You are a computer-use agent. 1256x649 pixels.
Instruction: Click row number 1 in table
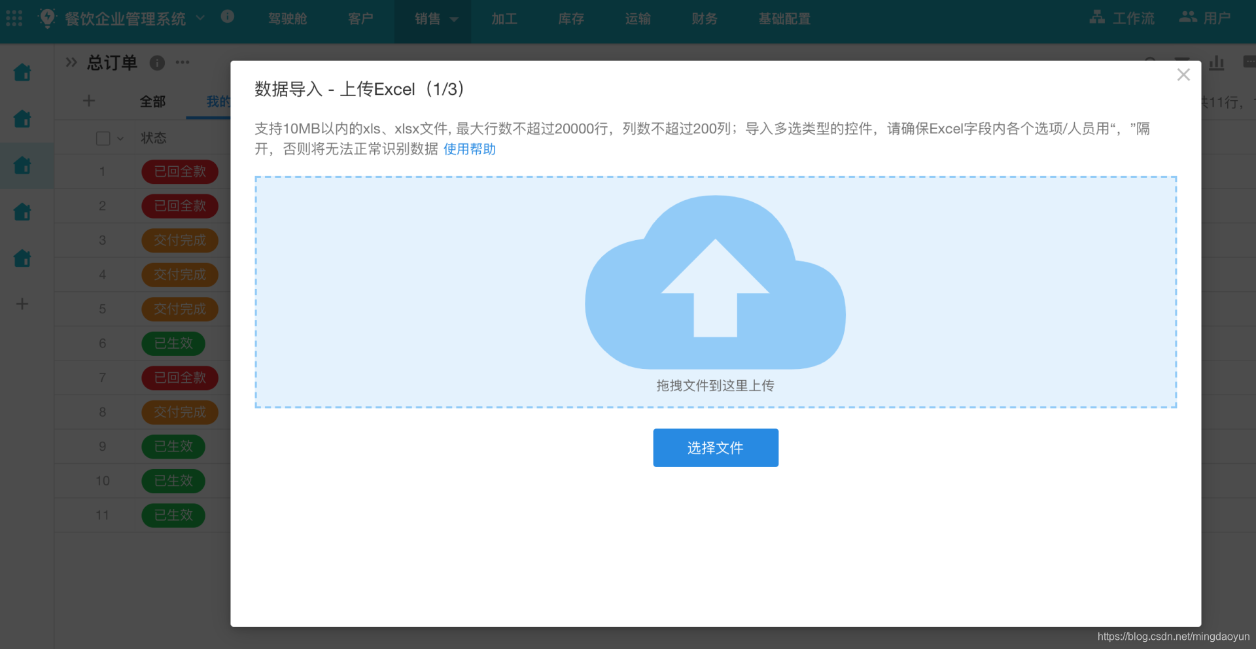click(x=102, y=171)
